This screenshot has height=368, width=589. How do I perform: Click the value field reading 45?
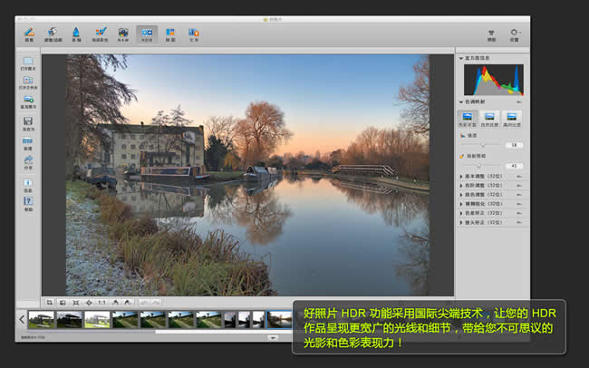(x=514, y=166)
